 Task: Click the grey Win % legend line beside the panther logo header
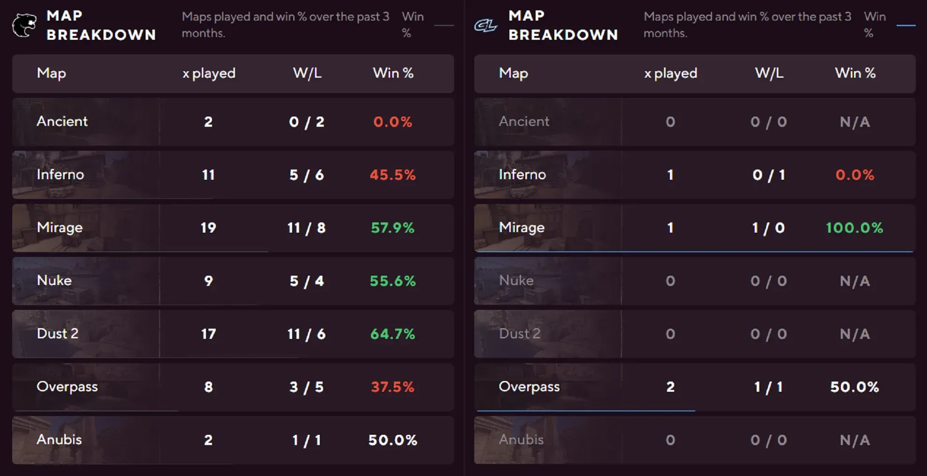(x=444, y=25)
